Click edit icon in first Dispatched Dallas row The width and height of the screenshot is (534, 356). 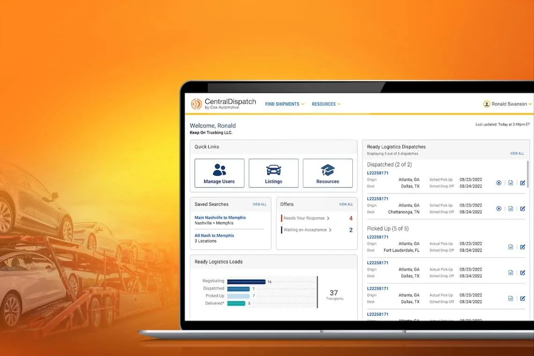(522, 183)
